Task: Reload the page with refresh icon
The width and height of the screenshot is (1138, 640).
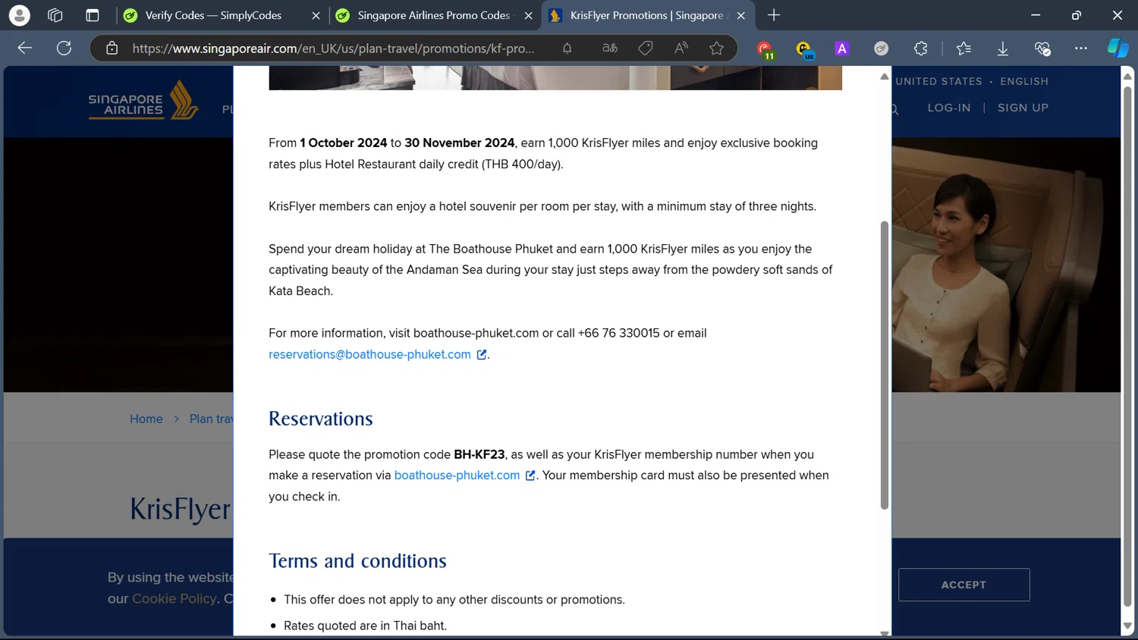Action: pyautogui.click(x=64, y=49)
